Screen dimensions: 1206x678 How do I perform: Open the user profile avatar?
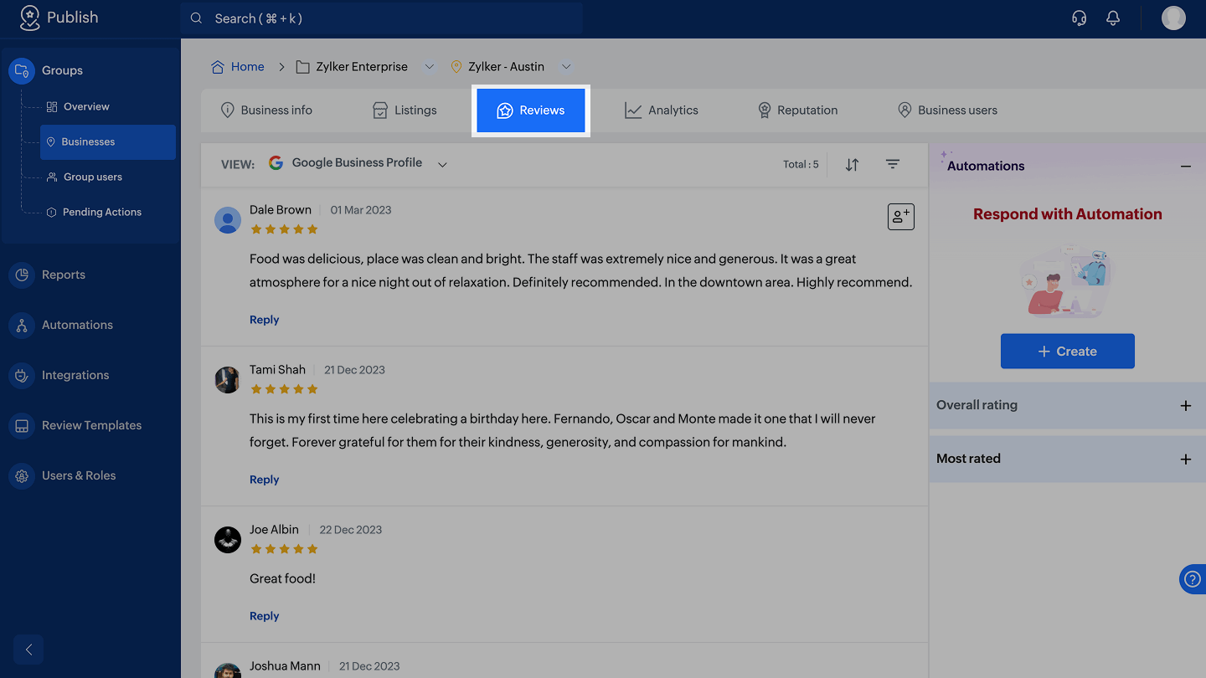(x=1173, y=18)
